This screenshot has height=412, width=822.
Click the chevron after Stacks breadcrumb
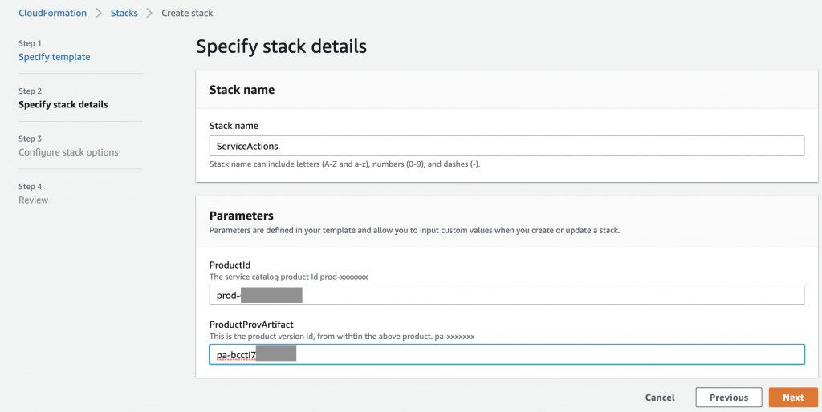tap(149, 13)
